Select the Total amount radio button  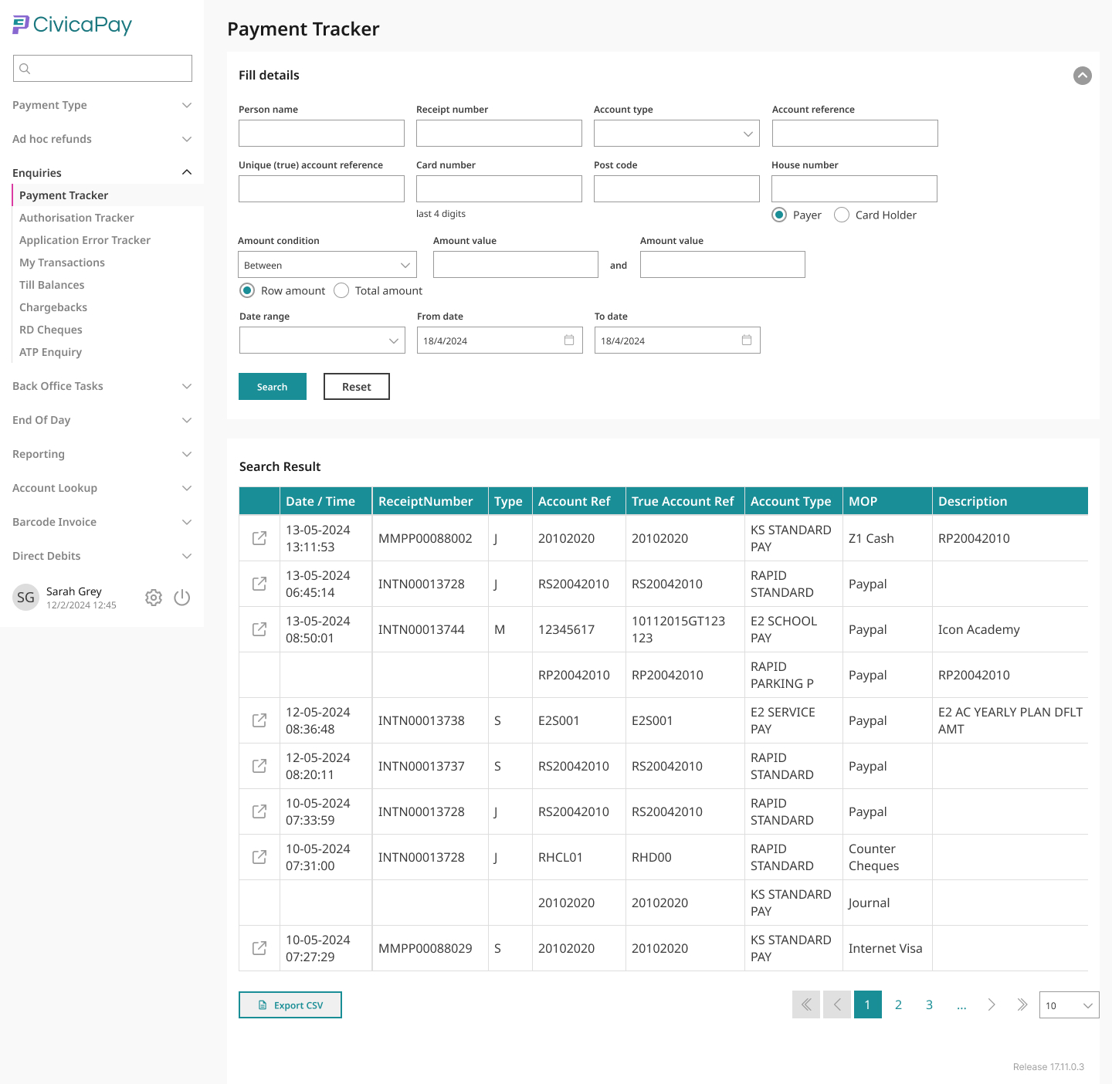(x=341, y=290)
